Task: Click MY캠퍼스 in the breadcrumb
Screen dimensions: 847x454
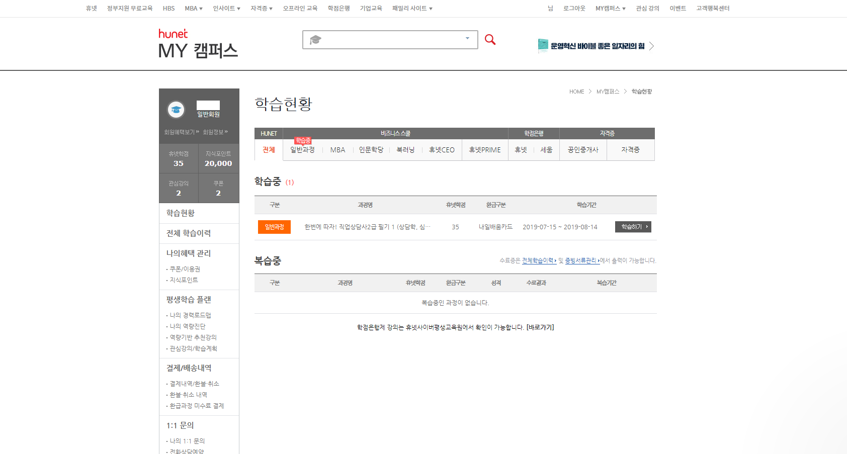Action: coord(608,92)
